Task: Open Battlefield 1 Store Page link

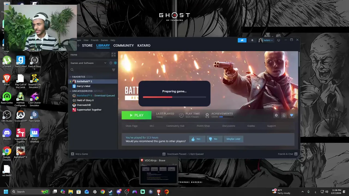Action: tap(131, 126)
